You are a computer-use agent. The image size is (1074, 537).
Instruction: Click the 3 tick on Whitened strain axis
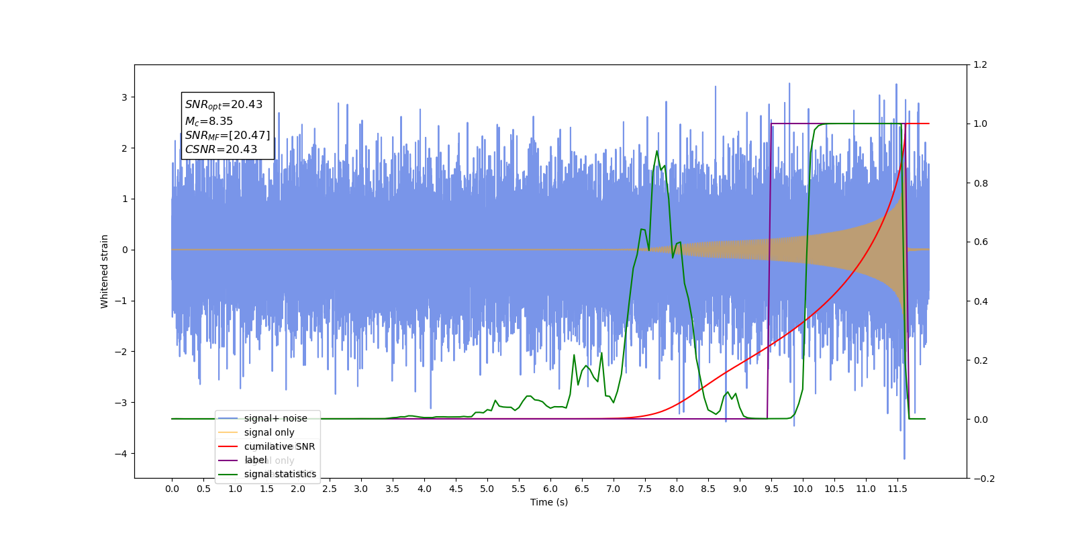pos(124,97)
